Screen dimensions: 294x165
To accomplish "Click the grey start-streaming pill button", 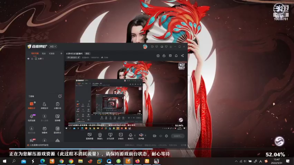I will pyautogui.click(x=178, y=136).
